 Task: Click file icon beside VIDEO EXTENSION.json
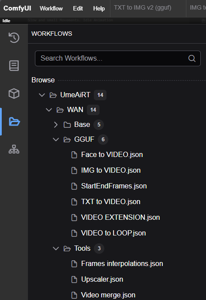[74, 218]
